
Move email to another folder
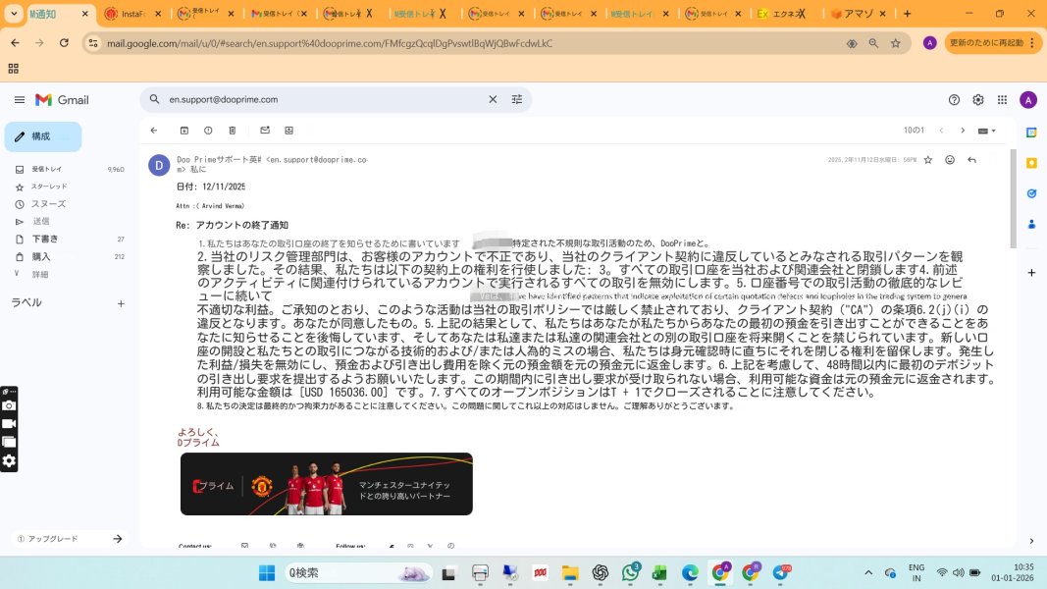coord(289,131)
